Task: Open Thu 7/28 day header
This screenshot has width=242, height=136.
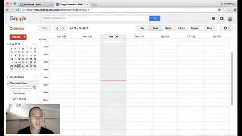Action: tap(165, 37)
